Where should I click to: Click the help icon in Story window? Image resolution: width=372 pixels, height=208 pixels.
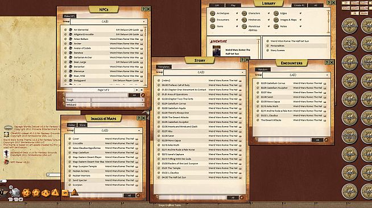(242, 60)
